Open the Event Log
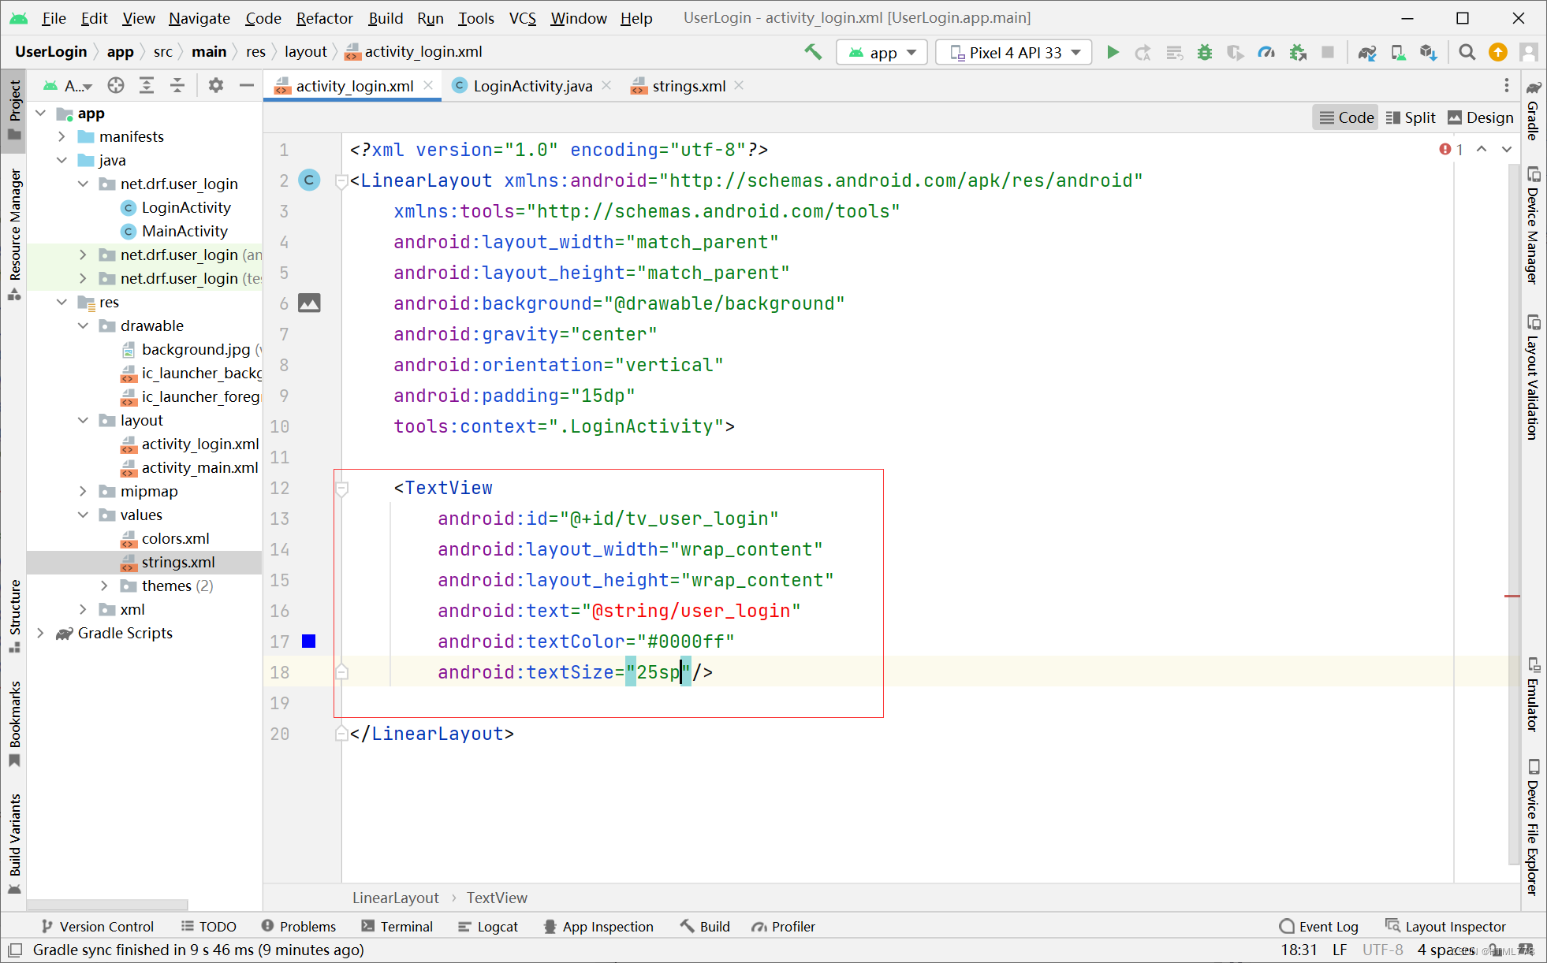Image resolution: width=1547 pixels, height=963 pixels. [x=1319, y=926]
